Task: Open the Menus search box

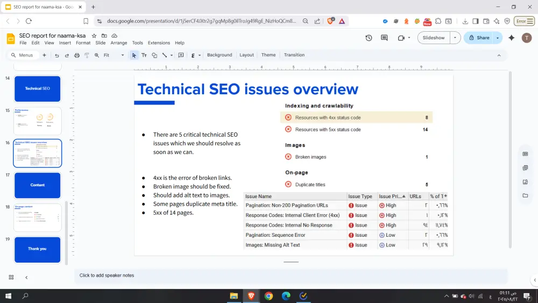Action: coord(22,55)
